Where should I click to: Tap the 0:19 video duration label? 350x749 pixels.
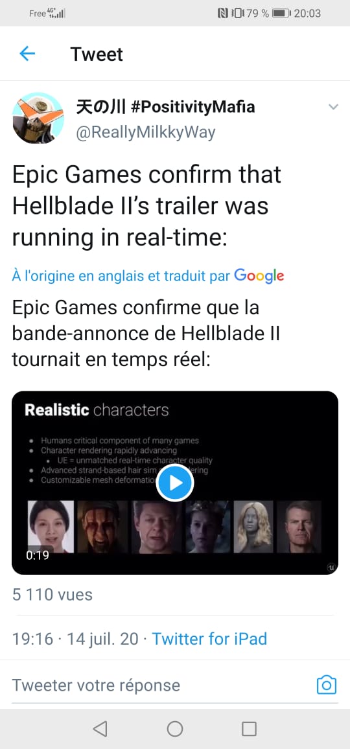click(38, 555)
